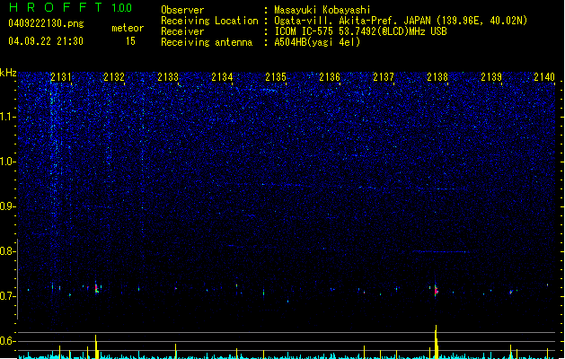
Task: Click the meteor count value 15
Action: [x=130, y=41]
